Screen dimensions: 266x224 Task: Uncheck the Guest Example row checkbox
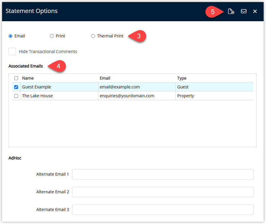pos(16,87)
